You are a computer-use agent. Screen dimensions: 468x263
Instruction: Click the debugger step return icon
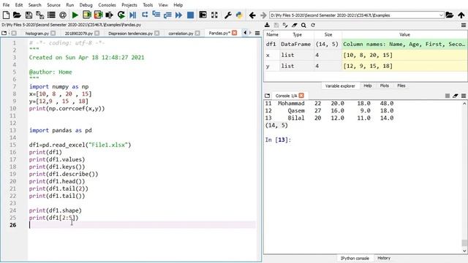[167, 15]
